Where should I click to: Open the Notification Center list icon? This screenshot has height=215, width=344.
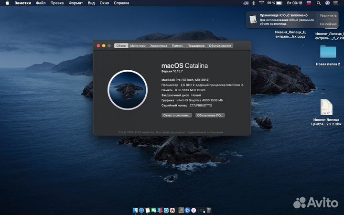pos(335,3)
